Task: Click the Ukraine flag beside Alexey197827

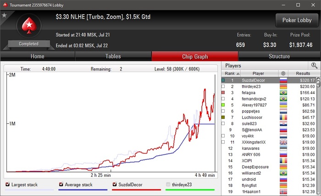Action: pyautogui.click(x=283, y=105)
